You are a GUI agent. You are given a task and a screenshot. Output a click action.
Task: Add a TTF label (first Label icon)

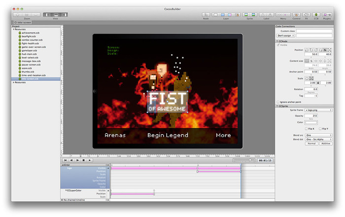(263, 15)
